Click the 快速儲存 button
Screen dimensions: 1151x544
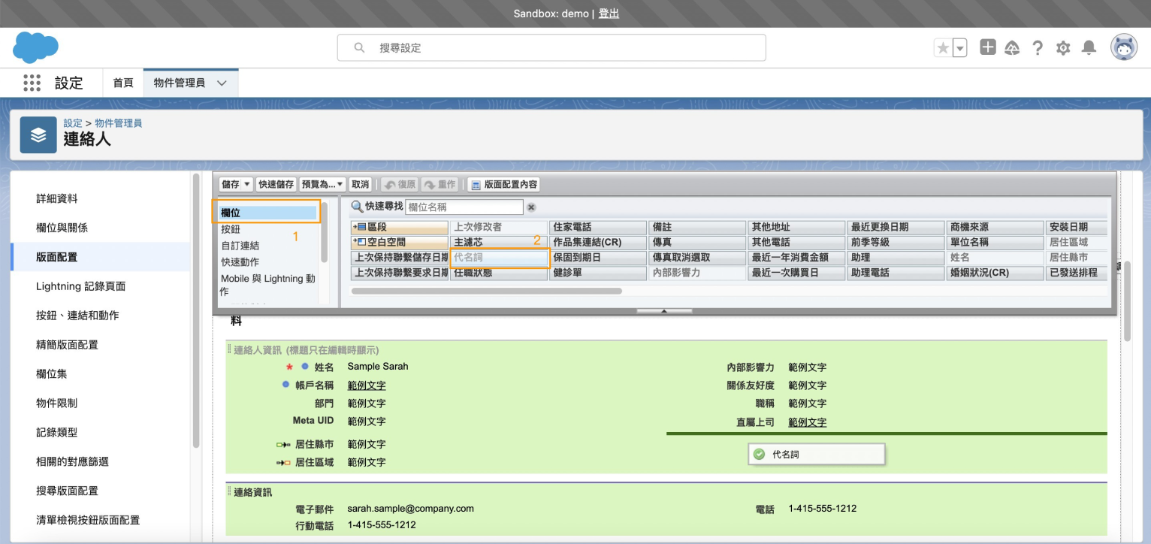pos(276,185)
